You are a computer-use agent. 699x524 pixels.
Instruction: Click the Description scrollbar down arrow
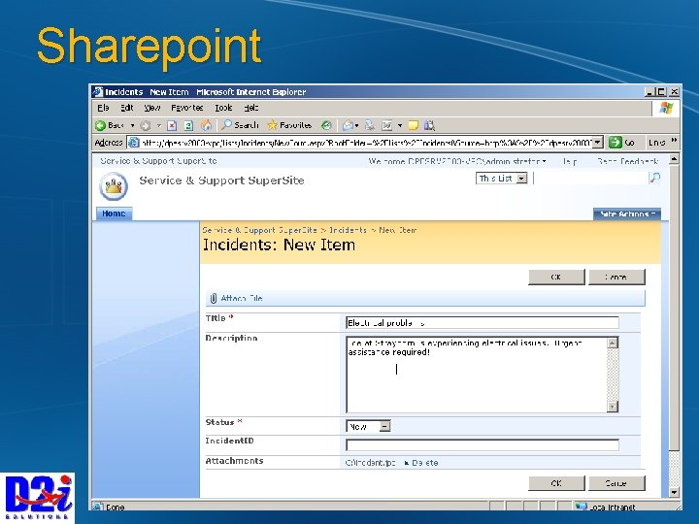[613, 407]
